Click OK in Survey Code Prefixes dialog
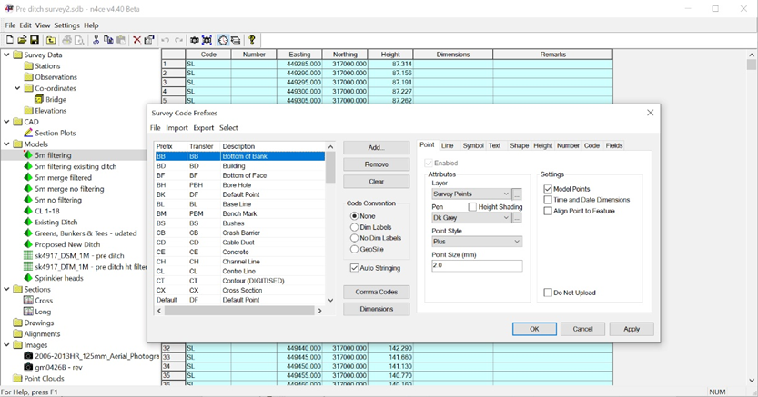The image size is (758, 397). click(x=534, y=329)
